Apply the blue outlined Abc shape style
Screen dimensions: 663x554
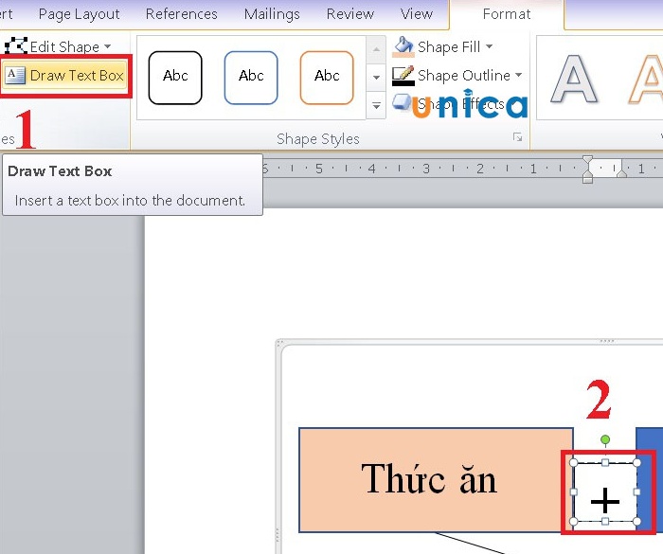coord(251,77)
